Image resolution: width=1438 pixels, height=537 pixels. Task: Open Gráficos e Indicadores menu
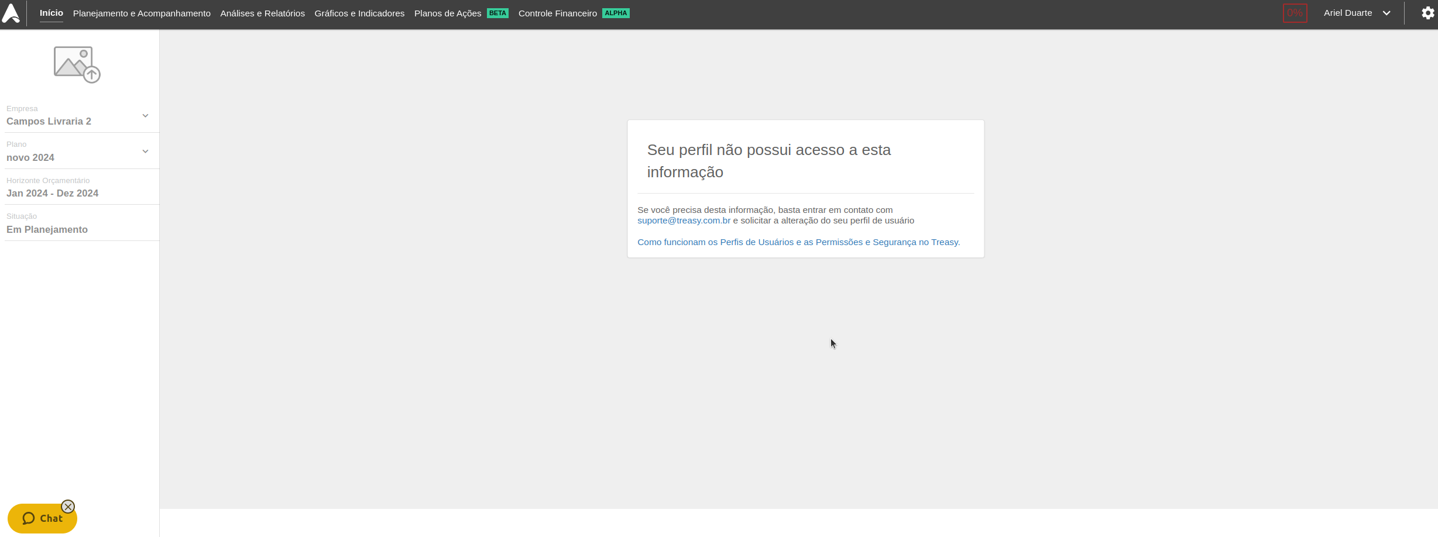point(359,13)
